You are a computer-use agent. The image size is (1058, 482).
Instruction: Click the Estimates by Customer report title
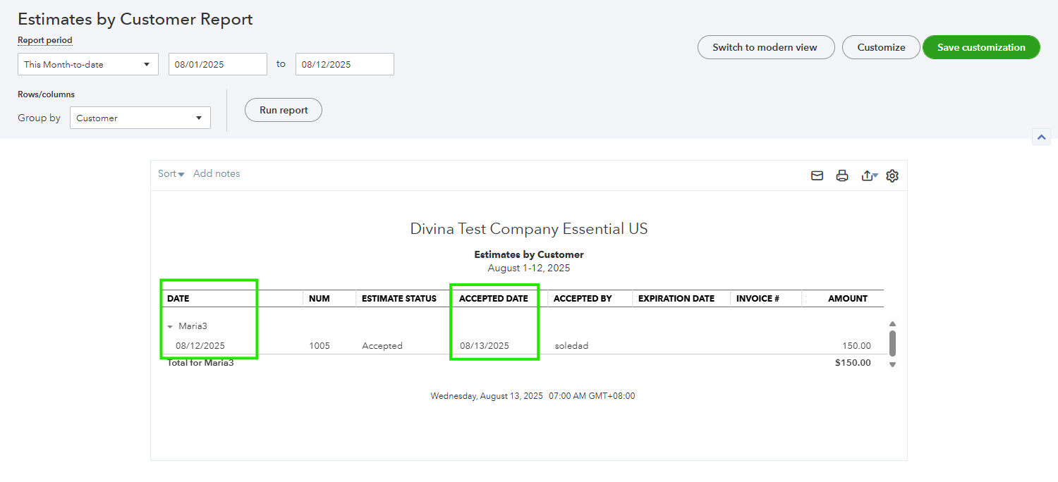click(x=529, y=254)
